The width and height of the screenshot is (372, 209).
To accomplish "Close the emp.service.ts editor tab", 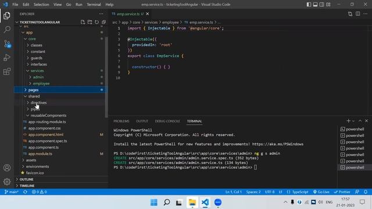I will (147, 14).
